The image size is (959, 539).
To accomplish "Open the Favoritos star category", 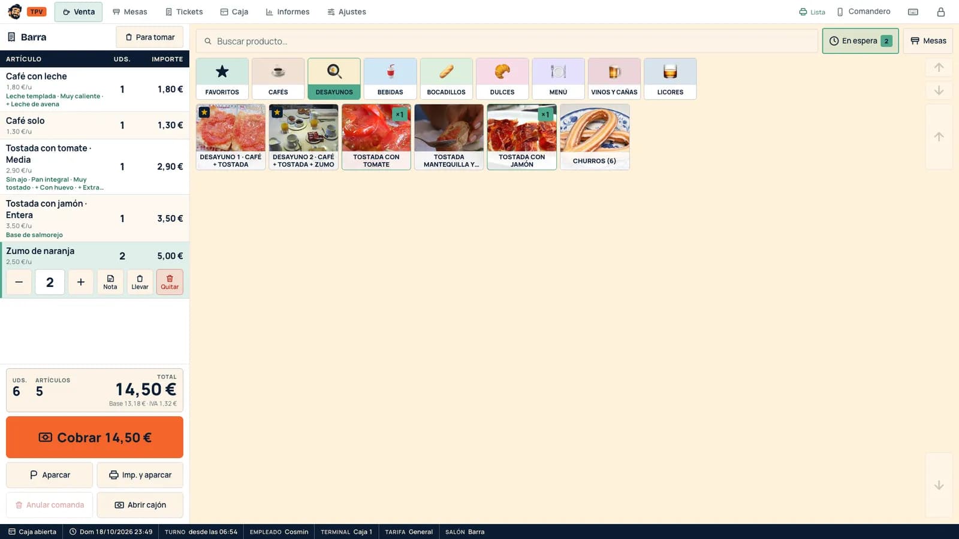I will click(x=222, y=78).
